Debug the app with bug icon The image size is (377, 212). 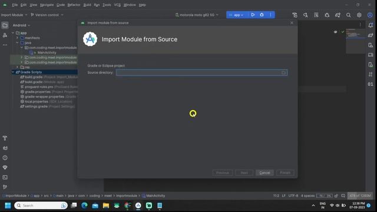pyautogui.click(x=262, y=15)
